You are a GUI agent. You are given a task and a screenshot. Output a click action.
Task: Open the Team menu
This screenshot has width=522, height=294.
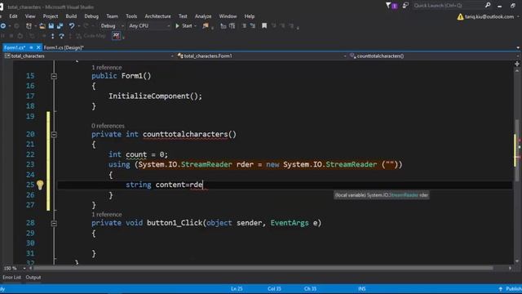[113, 16]
